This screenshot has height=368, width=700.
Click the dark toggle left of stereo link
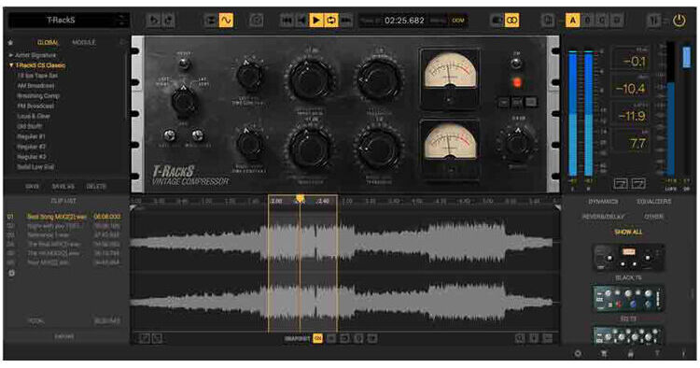(497, 21)
